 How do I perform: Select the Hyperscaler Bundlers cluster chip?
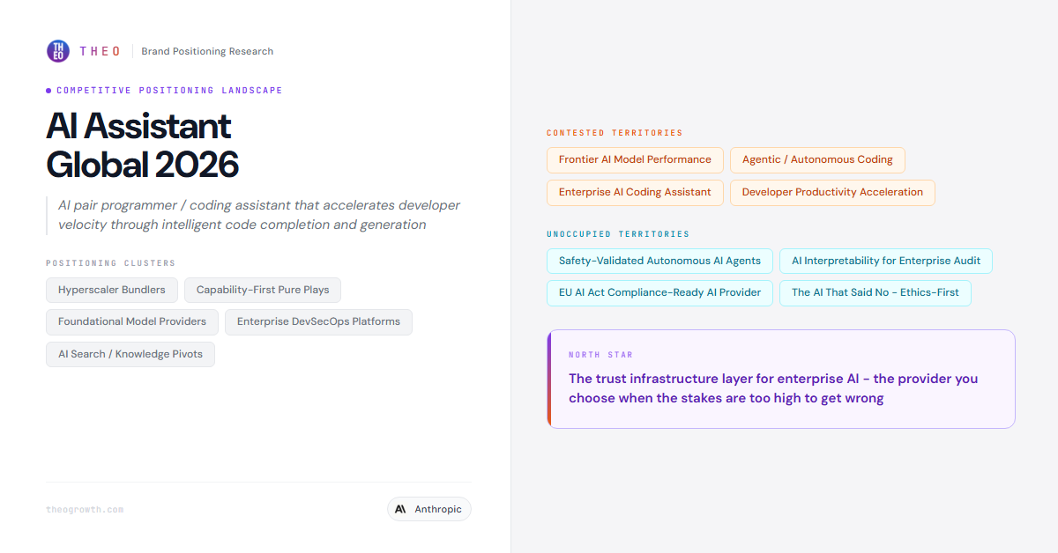(x=112, y=290)
